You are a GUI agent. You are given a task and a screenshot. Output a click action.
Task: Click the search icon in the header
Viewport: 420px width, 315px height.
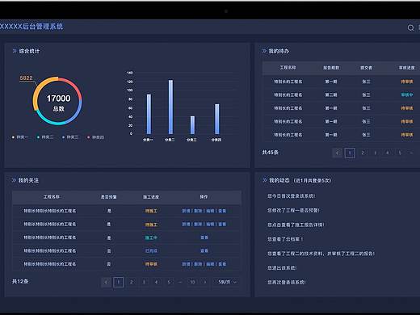[410, 27]
